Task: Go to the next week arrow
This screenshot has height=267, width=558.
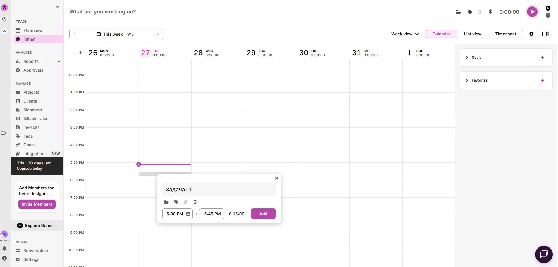Action: pyautogui.click(x=158, y=34)
